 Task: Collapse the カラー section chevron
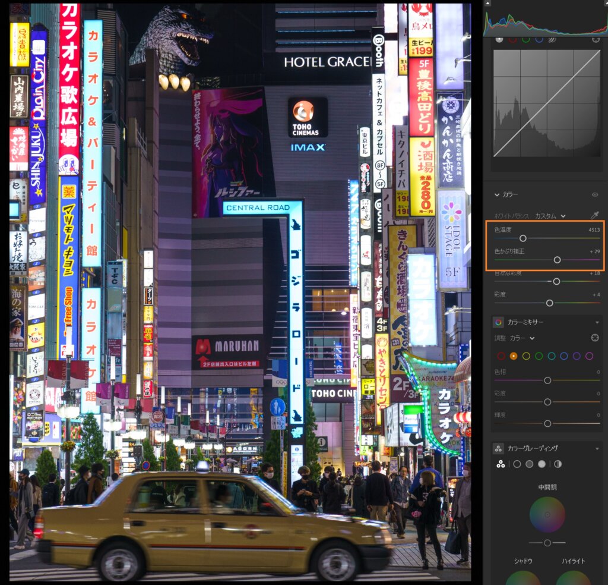point(497,194)
